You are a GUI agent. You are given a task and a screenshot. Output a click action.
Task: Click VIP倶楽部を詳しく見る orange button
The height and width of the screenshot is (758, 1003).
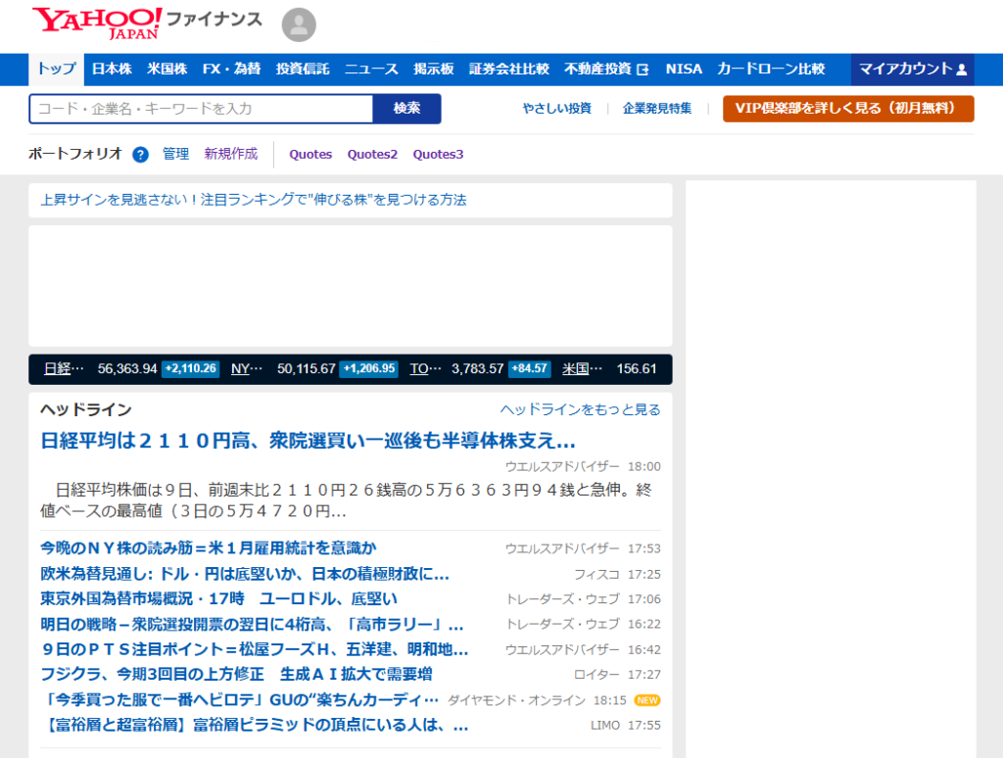pos(848,109)
